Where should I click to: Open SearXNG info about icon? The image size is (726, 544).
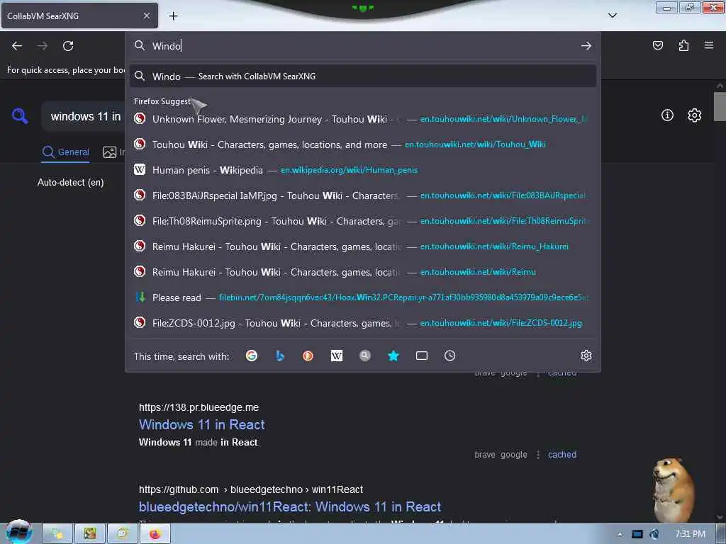tap(667, 115)
